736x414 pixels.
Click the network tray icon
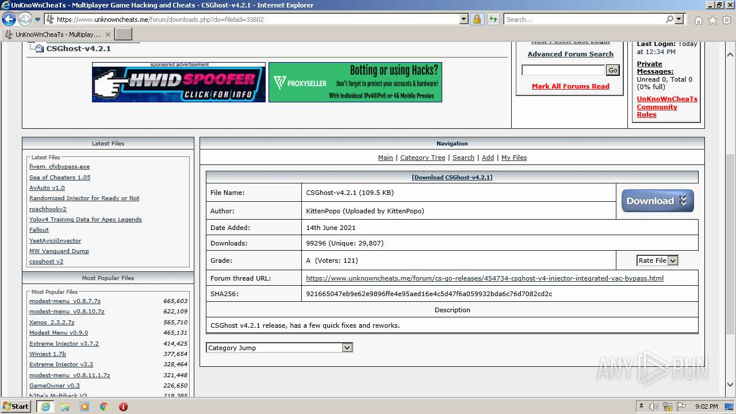[668, 407]
